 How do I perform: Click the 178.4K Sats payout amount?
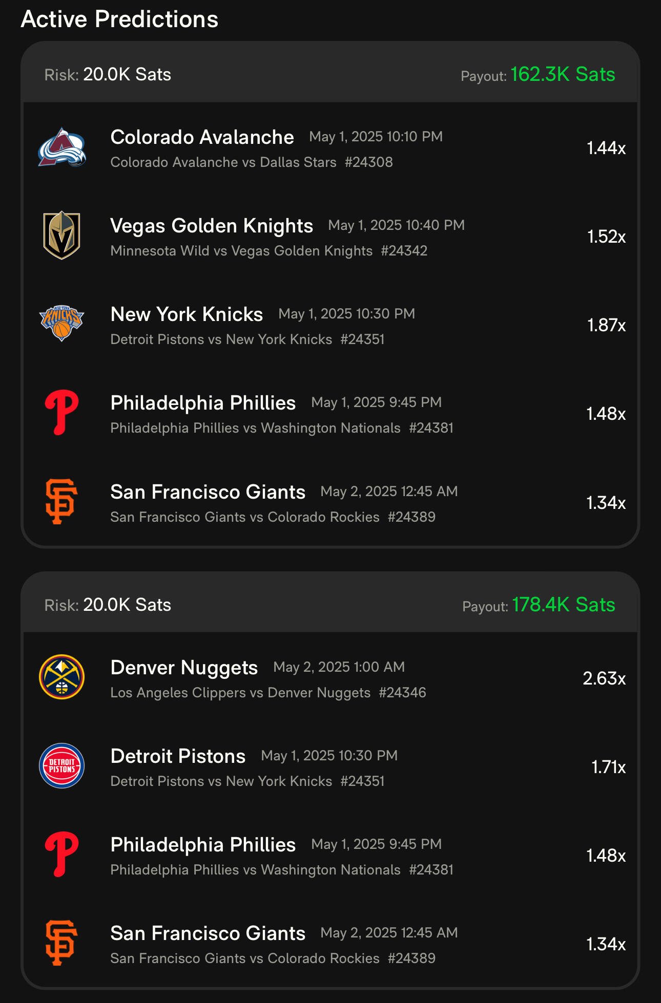coord(564,605)
